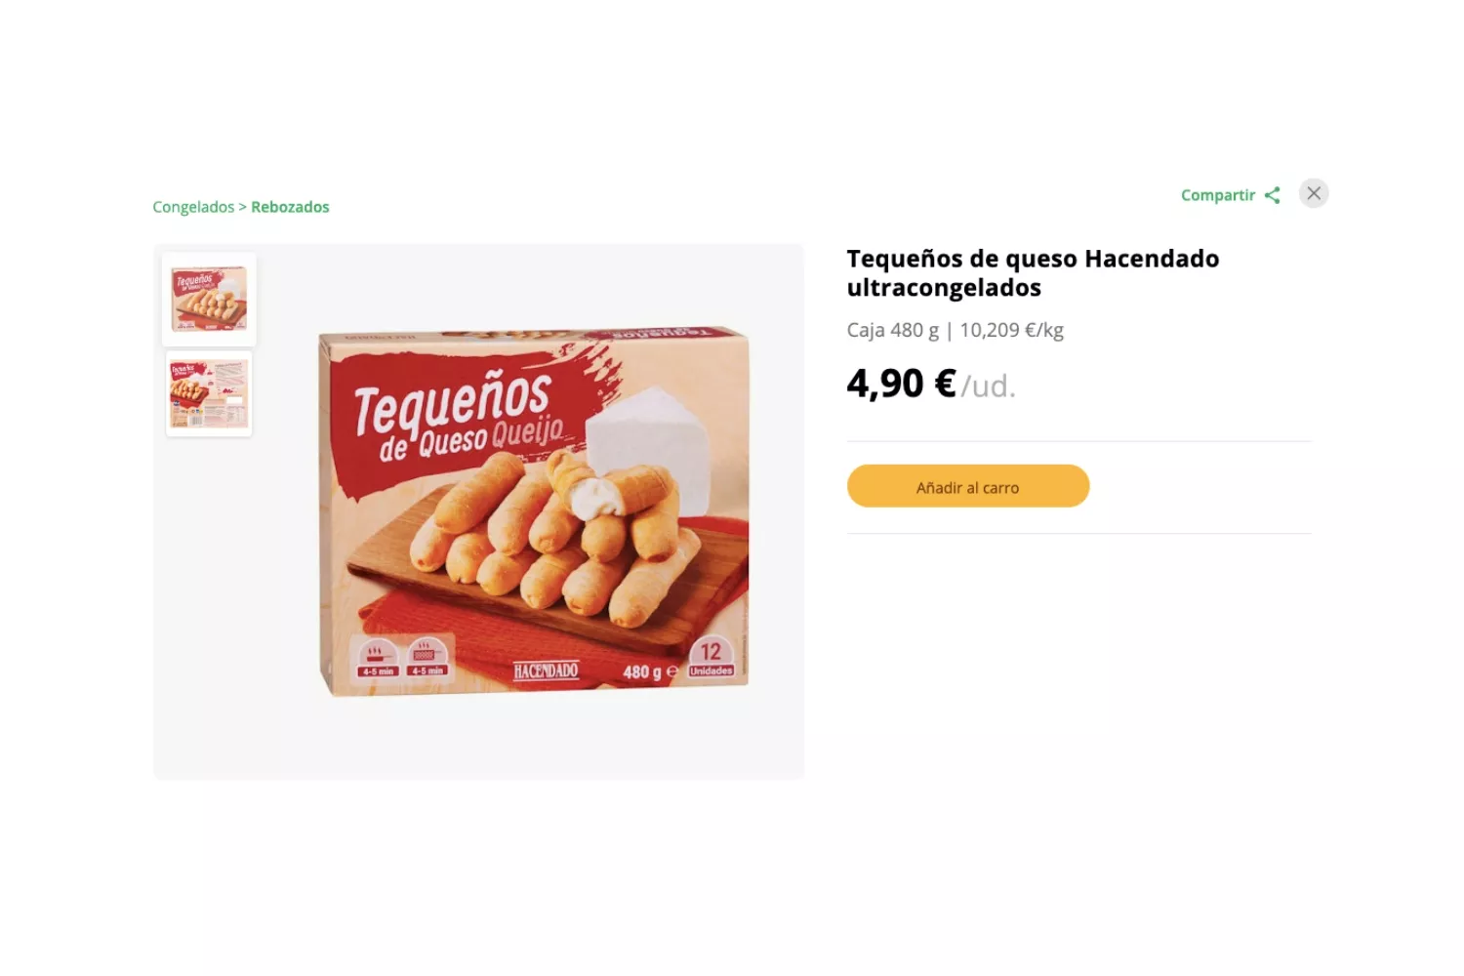
Task: Click the deep fryer cooking icon on the box
Action: (x=427, y=657)
